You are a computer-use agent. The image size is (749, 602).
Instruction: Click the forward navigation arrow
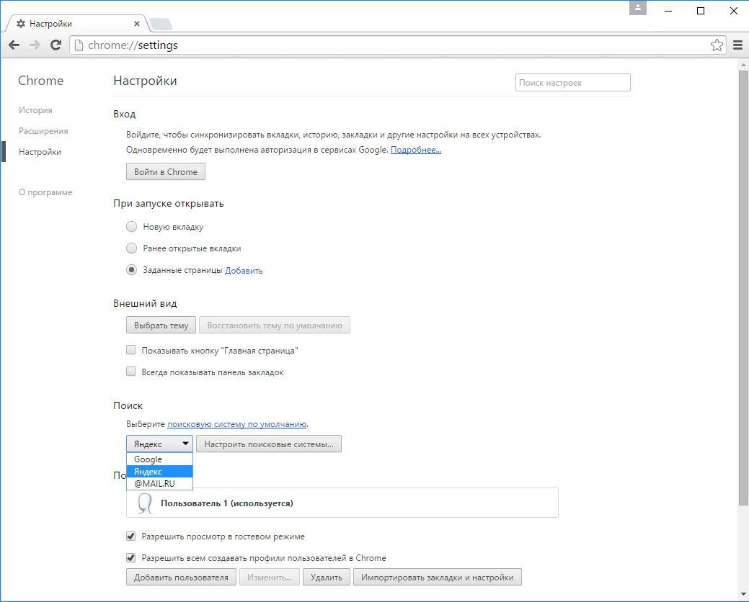(35, 45)
